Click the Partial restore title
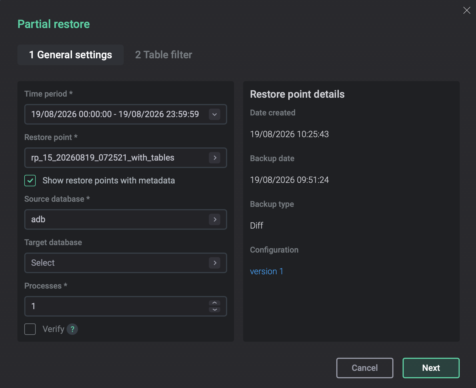This screenshot has height=388, width=476. (54, 24)
